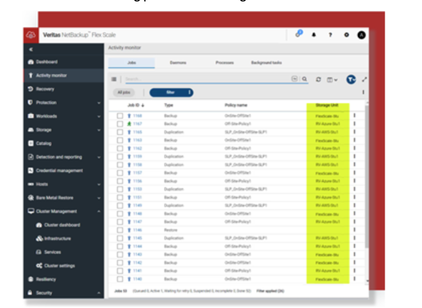422x308 pixels.
Task: Open row actions menu for job 1140
Action: coord(354,279)
